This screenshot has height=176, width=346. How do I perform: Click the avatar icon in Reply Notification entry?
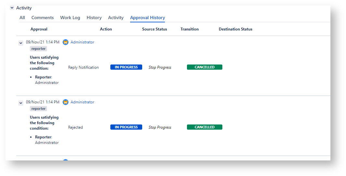(x=66, y=42)
